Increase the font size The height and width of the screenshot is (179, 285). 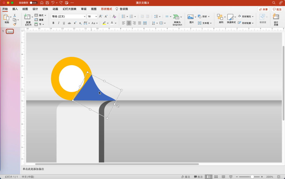pos(101,16)
